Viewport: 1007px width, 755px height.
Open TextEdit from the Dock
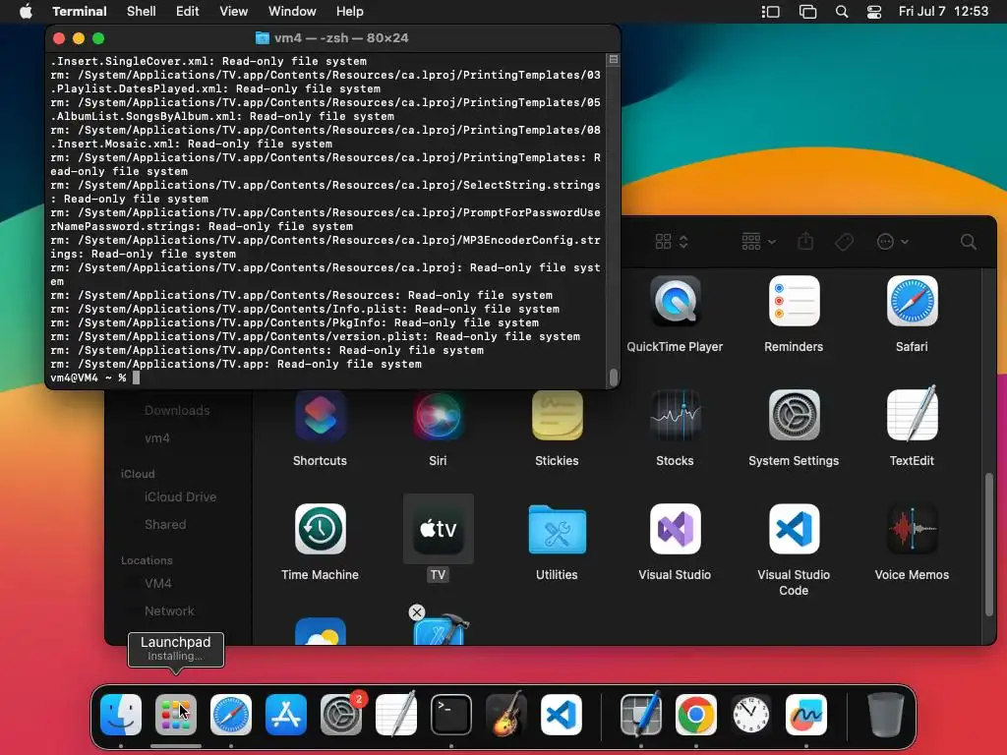point(396,715)
